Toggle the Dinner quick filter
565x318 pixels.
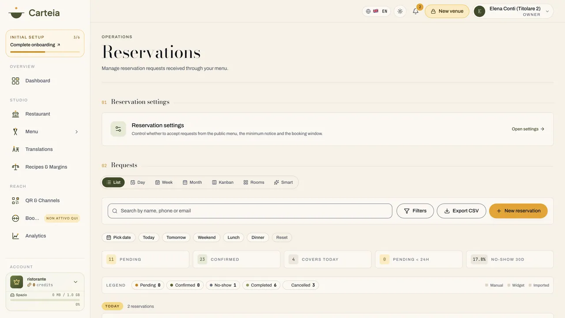[x=258, y=238]
